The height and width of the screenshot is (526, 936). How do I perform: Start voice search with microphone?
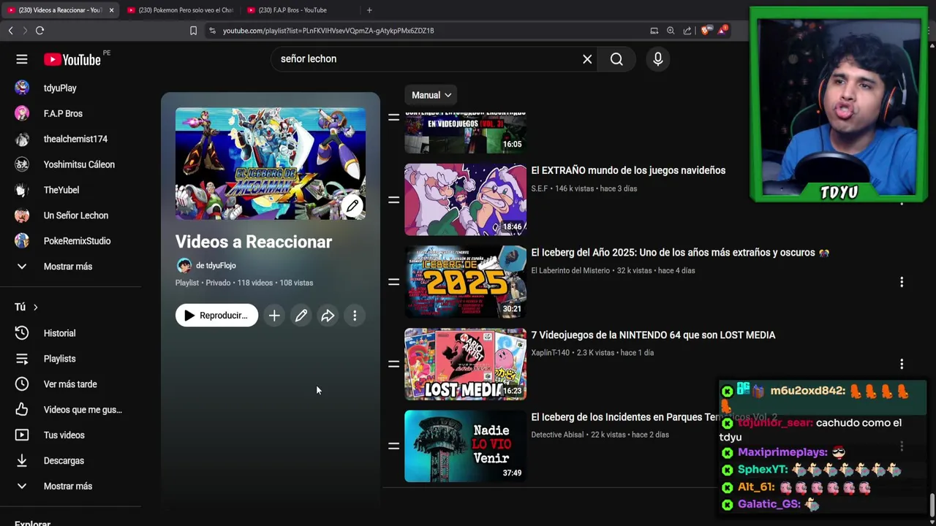(658, 59)
